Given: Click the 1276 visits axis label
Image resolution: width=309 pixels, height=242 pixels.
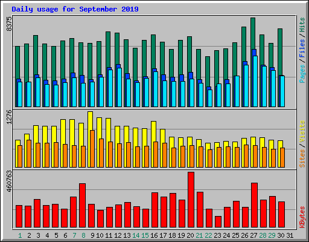Looking at the screenshot, I should point(9,117).
